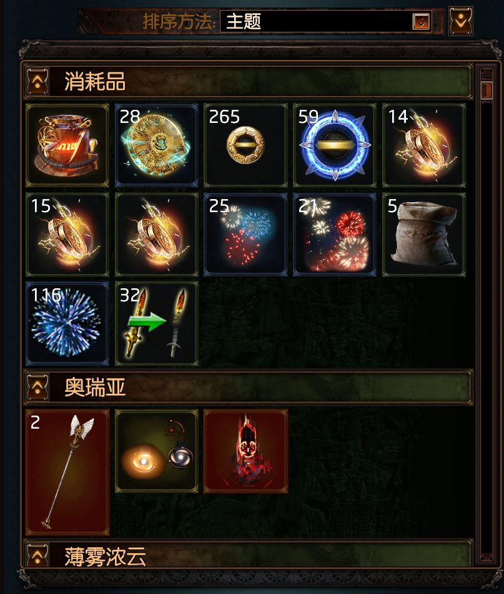
Task: Select the red mechanical box consumable item
Action: 67,145
